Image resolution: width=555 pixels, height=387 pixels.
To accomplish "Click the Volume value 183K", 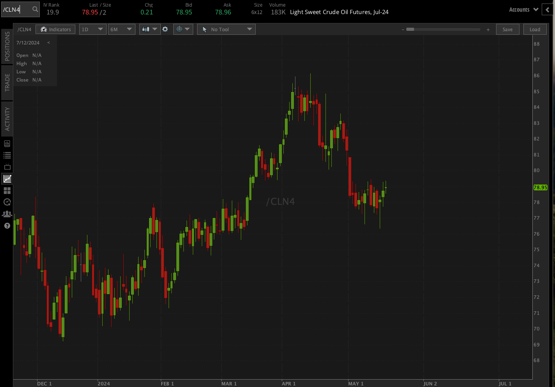I will click(x=278, y=12).
